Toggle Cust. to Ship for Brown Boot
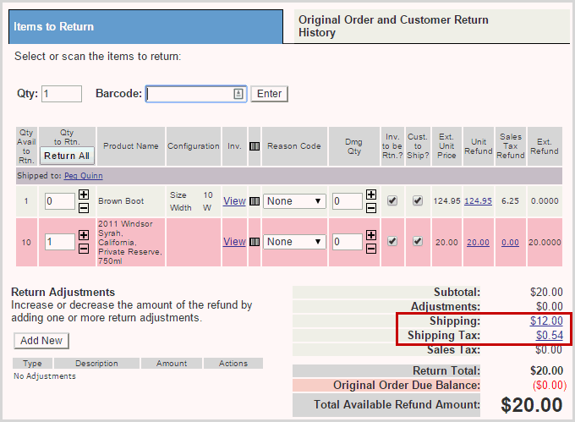Screen dimensions: 575x422 (418, 201)
